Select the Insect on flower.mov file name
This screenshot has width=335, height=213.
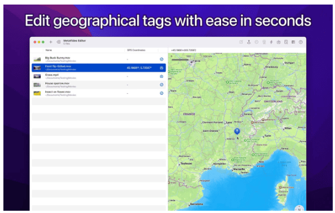(58, 92)
